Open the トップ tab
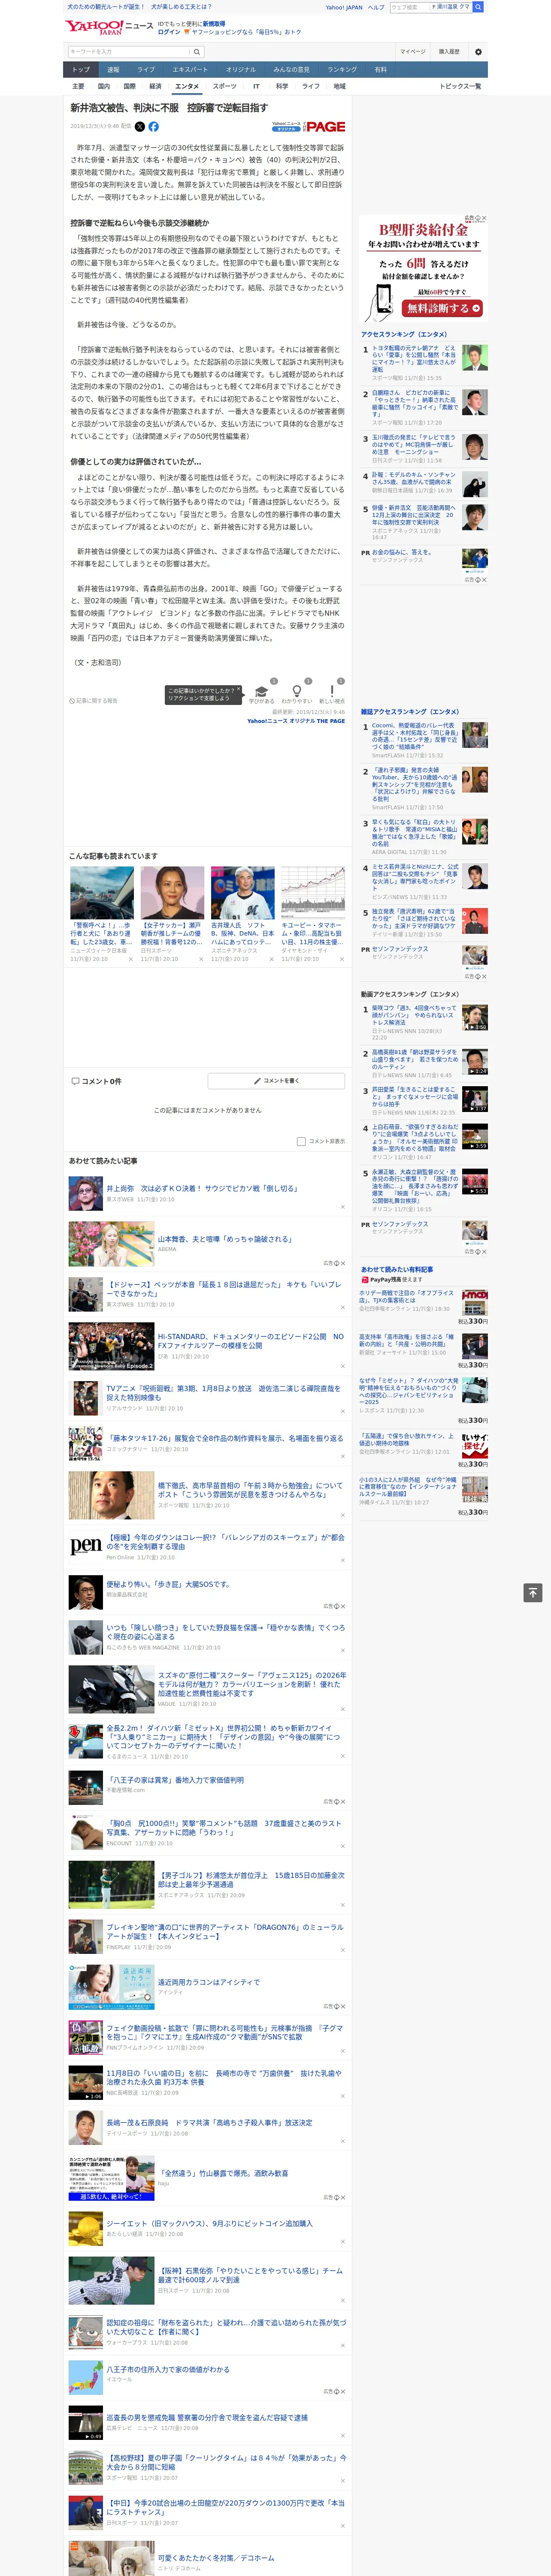 coord(81,70)
